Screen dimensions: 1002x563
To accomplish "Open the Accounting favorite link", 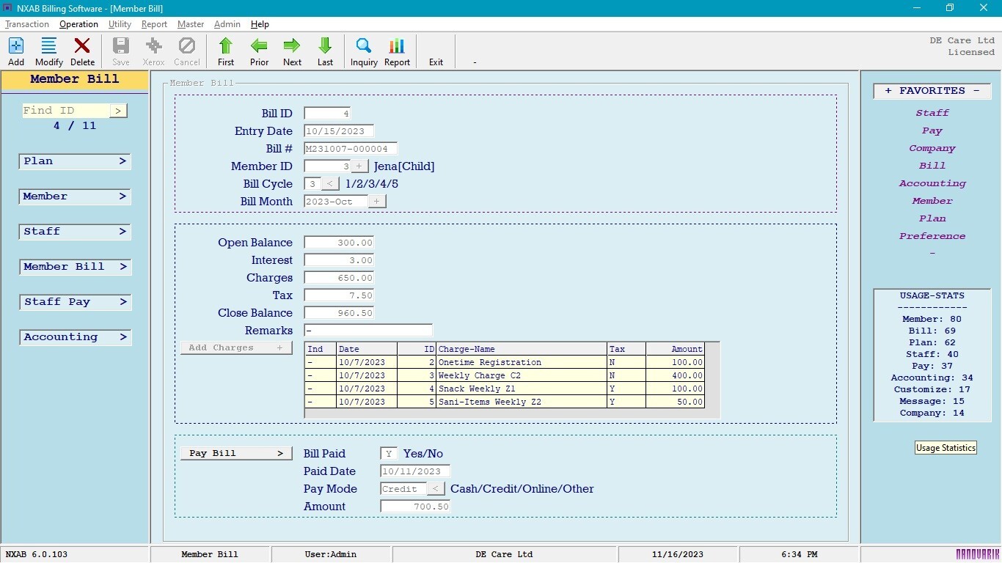I will pyautogui.click(x=932, y=183).
